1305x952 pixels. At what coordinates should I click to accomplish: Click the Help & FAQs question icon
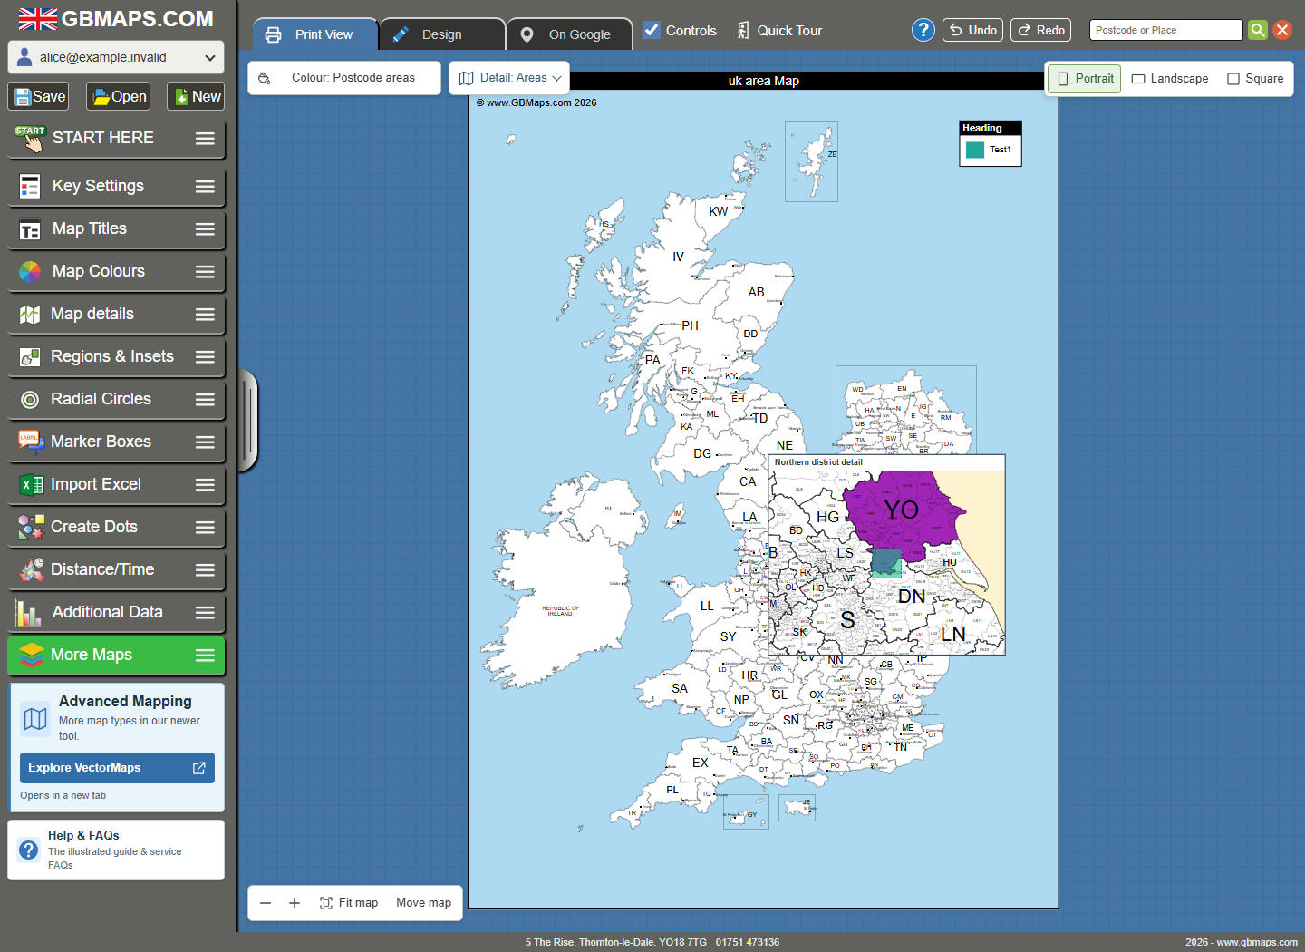(x=29, y=850)
